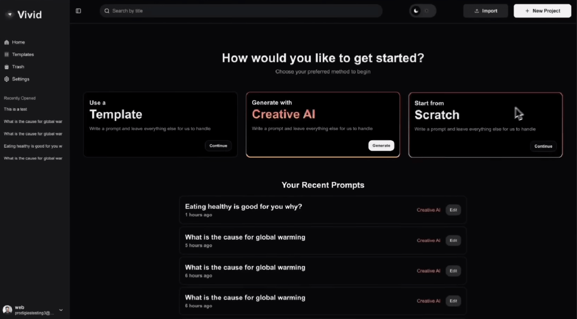Click the Import button

tap(485, 11)
